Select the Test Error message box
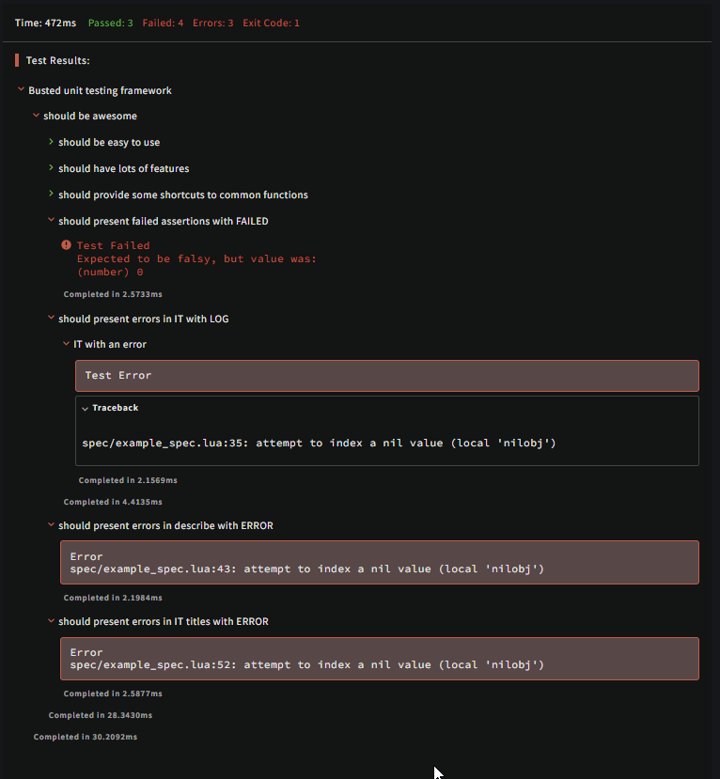720x779 pixels. [x=387, y=376]
